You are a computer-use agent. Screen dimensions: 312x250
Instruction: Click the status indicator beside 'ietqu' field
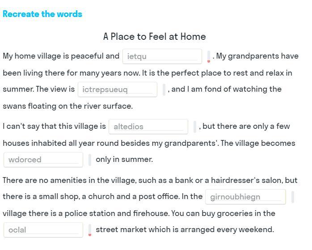(x=209, y=57)
